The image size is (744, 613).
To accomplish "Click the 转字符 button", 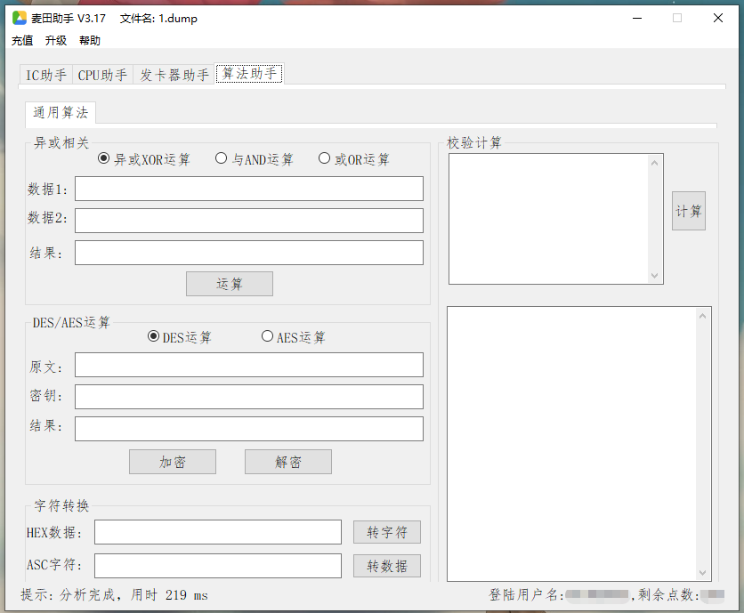I will tap(386, 531).
